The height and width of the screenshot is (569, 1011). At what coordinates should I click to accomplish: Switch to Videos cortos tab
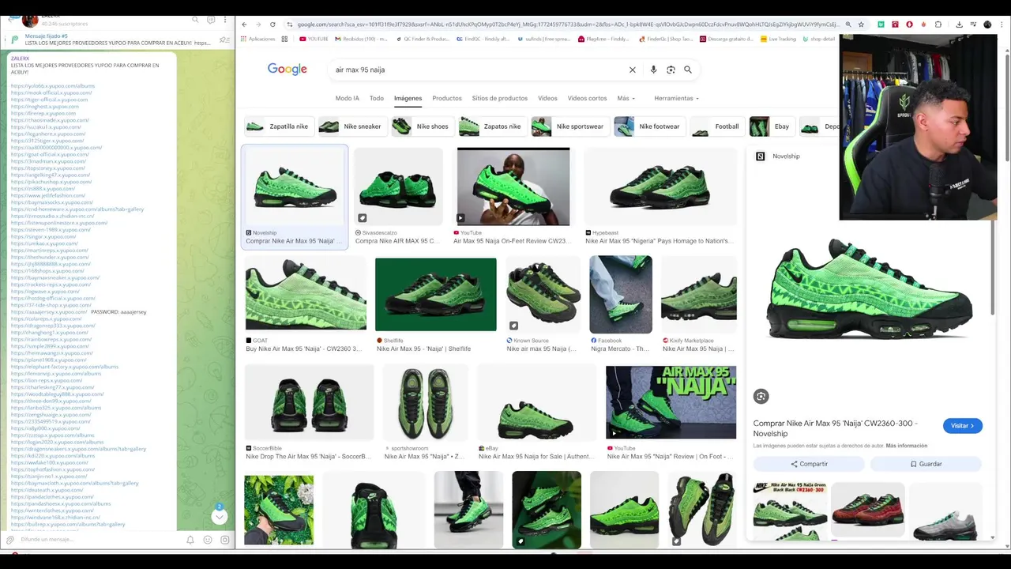click(587, 98)
